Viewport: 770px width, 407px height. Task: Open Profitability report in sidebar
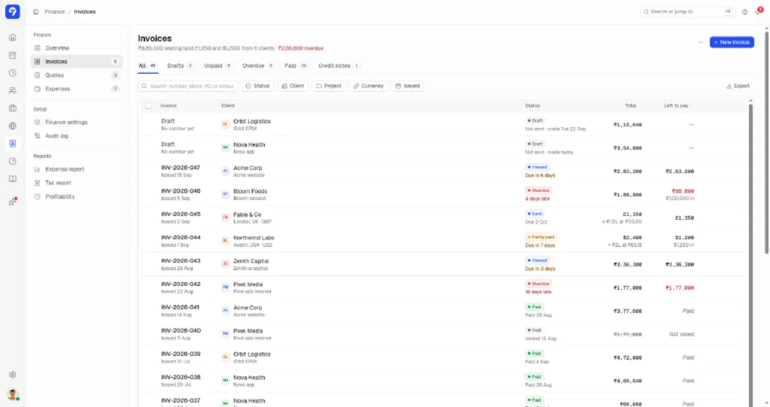[76, 196]
